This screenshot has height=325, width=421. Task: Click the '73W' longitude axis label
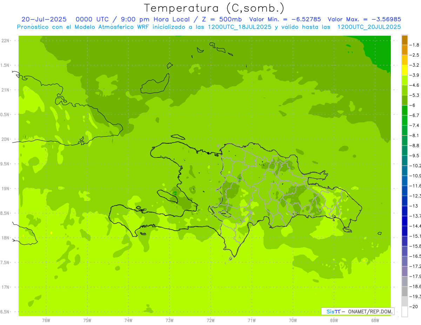click(x=169, y=320)
